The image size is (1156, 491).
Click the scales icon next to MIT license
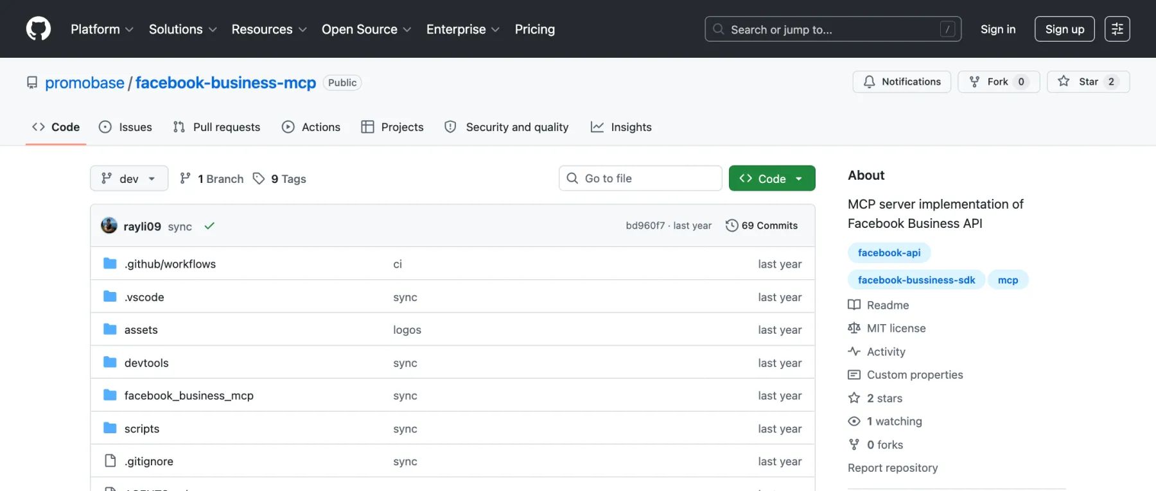tap(854, 328)
